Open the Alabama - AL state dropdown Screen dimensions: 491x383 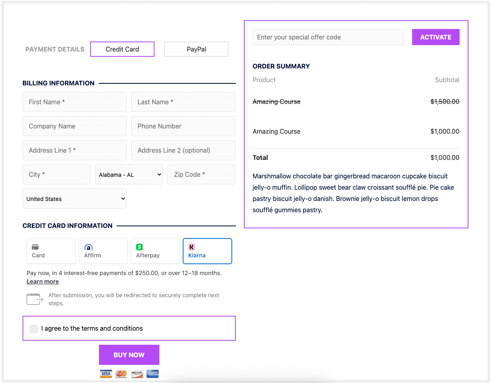click(129, 175)
